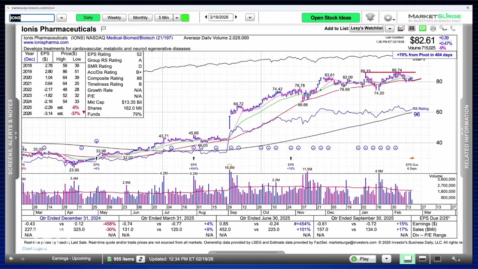The width and height of the screenshot is (478, 269).
Task: Refresh the 955 items list
Action: 141,259
